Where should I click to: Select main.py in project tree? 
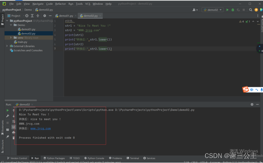point(21,42)
